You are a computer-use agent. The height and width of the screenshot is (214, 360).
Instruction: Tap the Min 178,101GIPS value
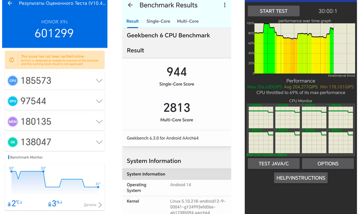(337, 87)
